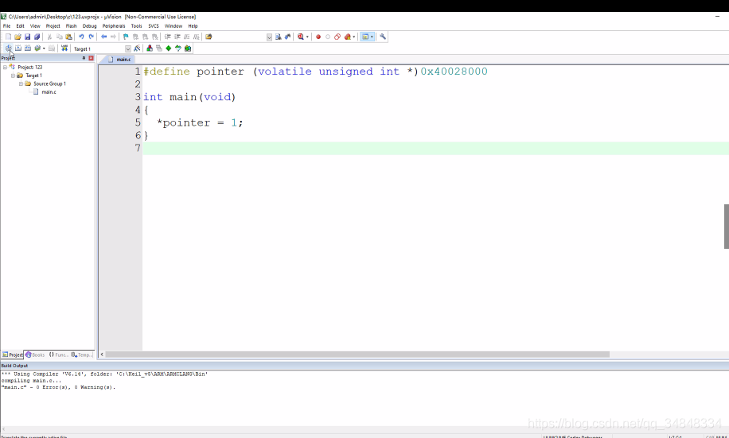This screenshot has width=729, height=438.
Task: Navigate forwards with right arrow icon
Action: [113, 37]
